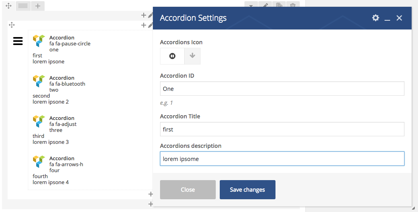Screen dimensions: 418x212
Task: Click into the Accordion Title field
Action: (x=282, y=130)
